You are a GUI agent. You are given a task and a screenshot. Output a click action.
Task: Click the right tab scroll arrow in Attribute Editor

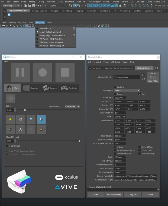pos(158,68)
